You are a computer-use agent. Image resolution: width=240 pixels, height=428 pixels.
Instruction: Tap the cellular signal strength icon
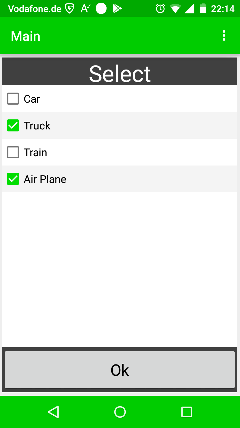pyautogui.click(x=189, y=9)
